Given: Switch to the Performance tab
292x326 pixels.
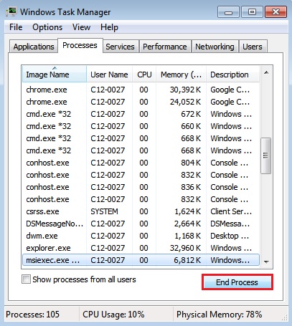Looking at the screenshot, I should coord(165,47).
